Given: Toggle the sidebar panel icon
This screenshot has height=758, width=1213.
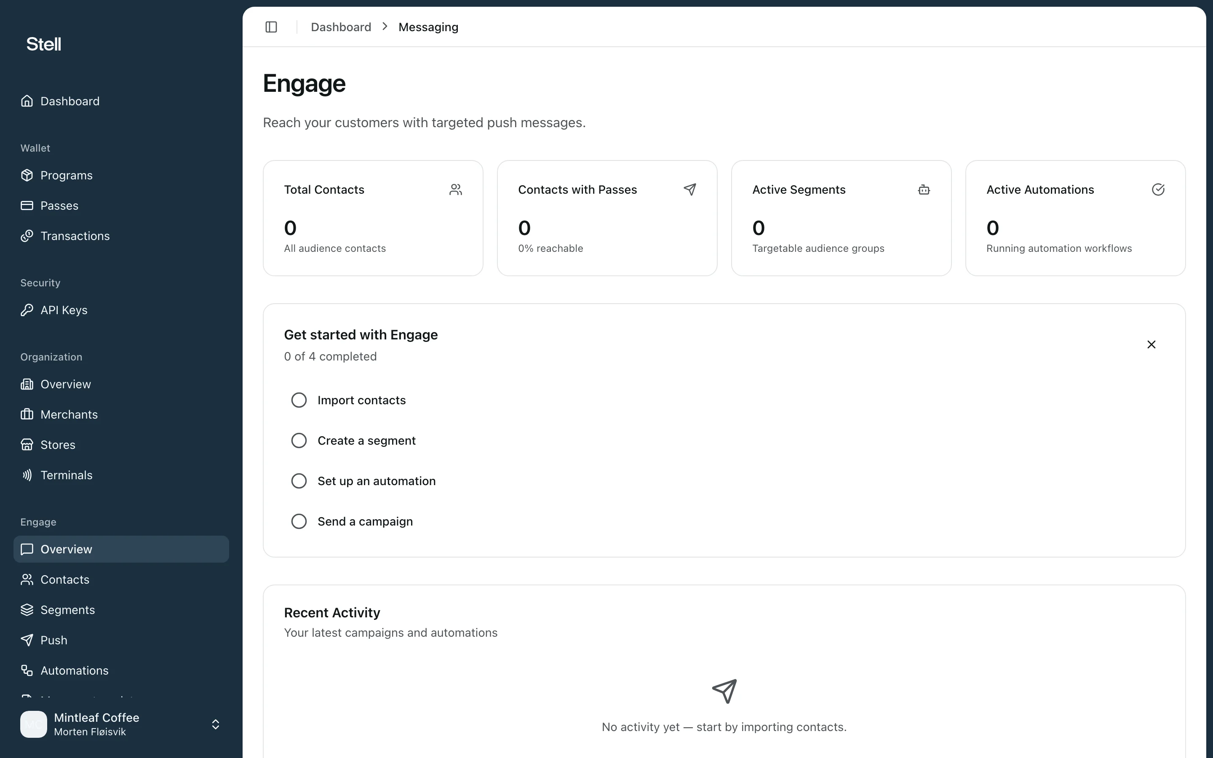Looking at the screenshot, I should coord(271,27).
